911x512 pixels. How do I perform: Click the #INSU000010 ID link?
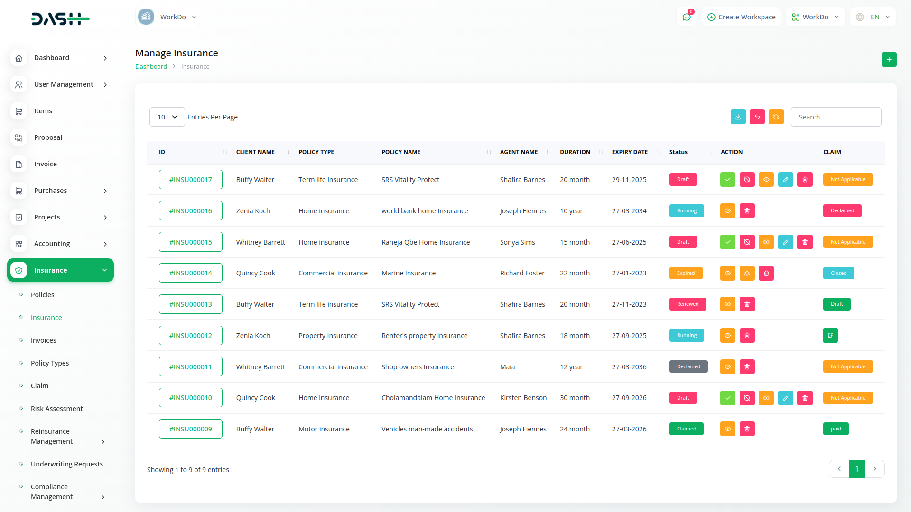coord(190,398)
